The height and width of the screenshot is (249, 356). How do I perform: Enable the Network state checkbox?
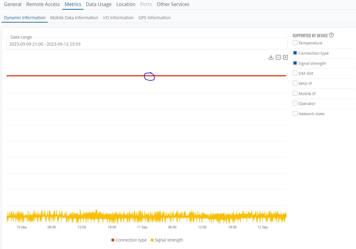(x=295, y=113)
